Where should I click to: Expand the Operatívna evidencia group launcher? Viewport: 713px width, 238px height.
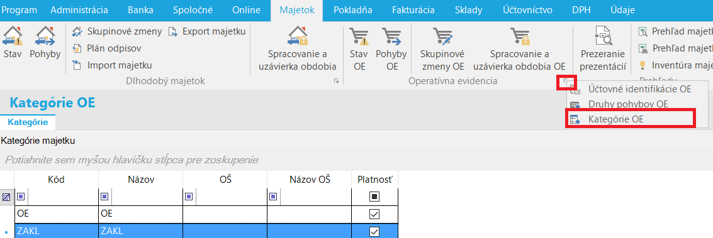pos(566,82)
